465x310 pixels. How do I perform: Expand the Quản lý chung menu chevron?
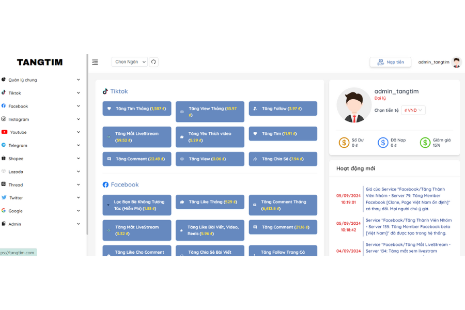[79, 80]
